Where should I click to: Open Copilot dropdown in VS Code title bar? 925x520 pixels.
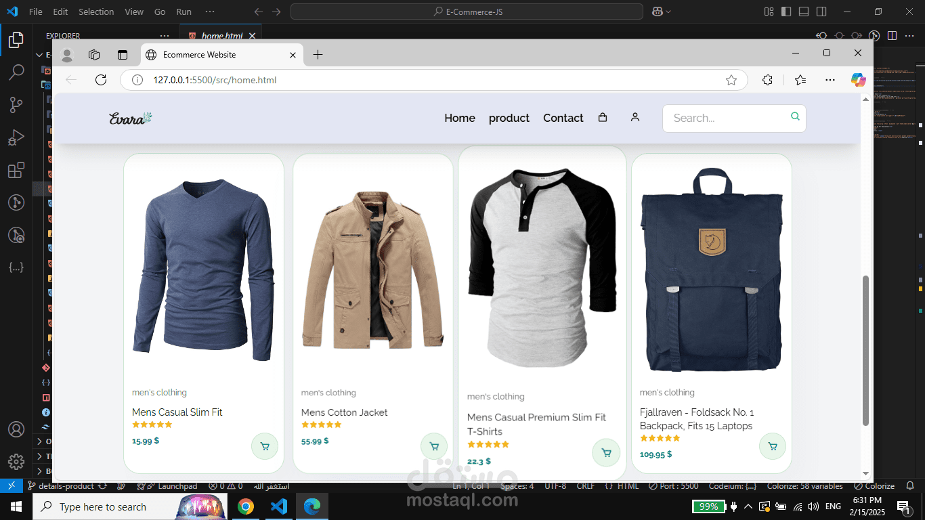pos(661,12)
